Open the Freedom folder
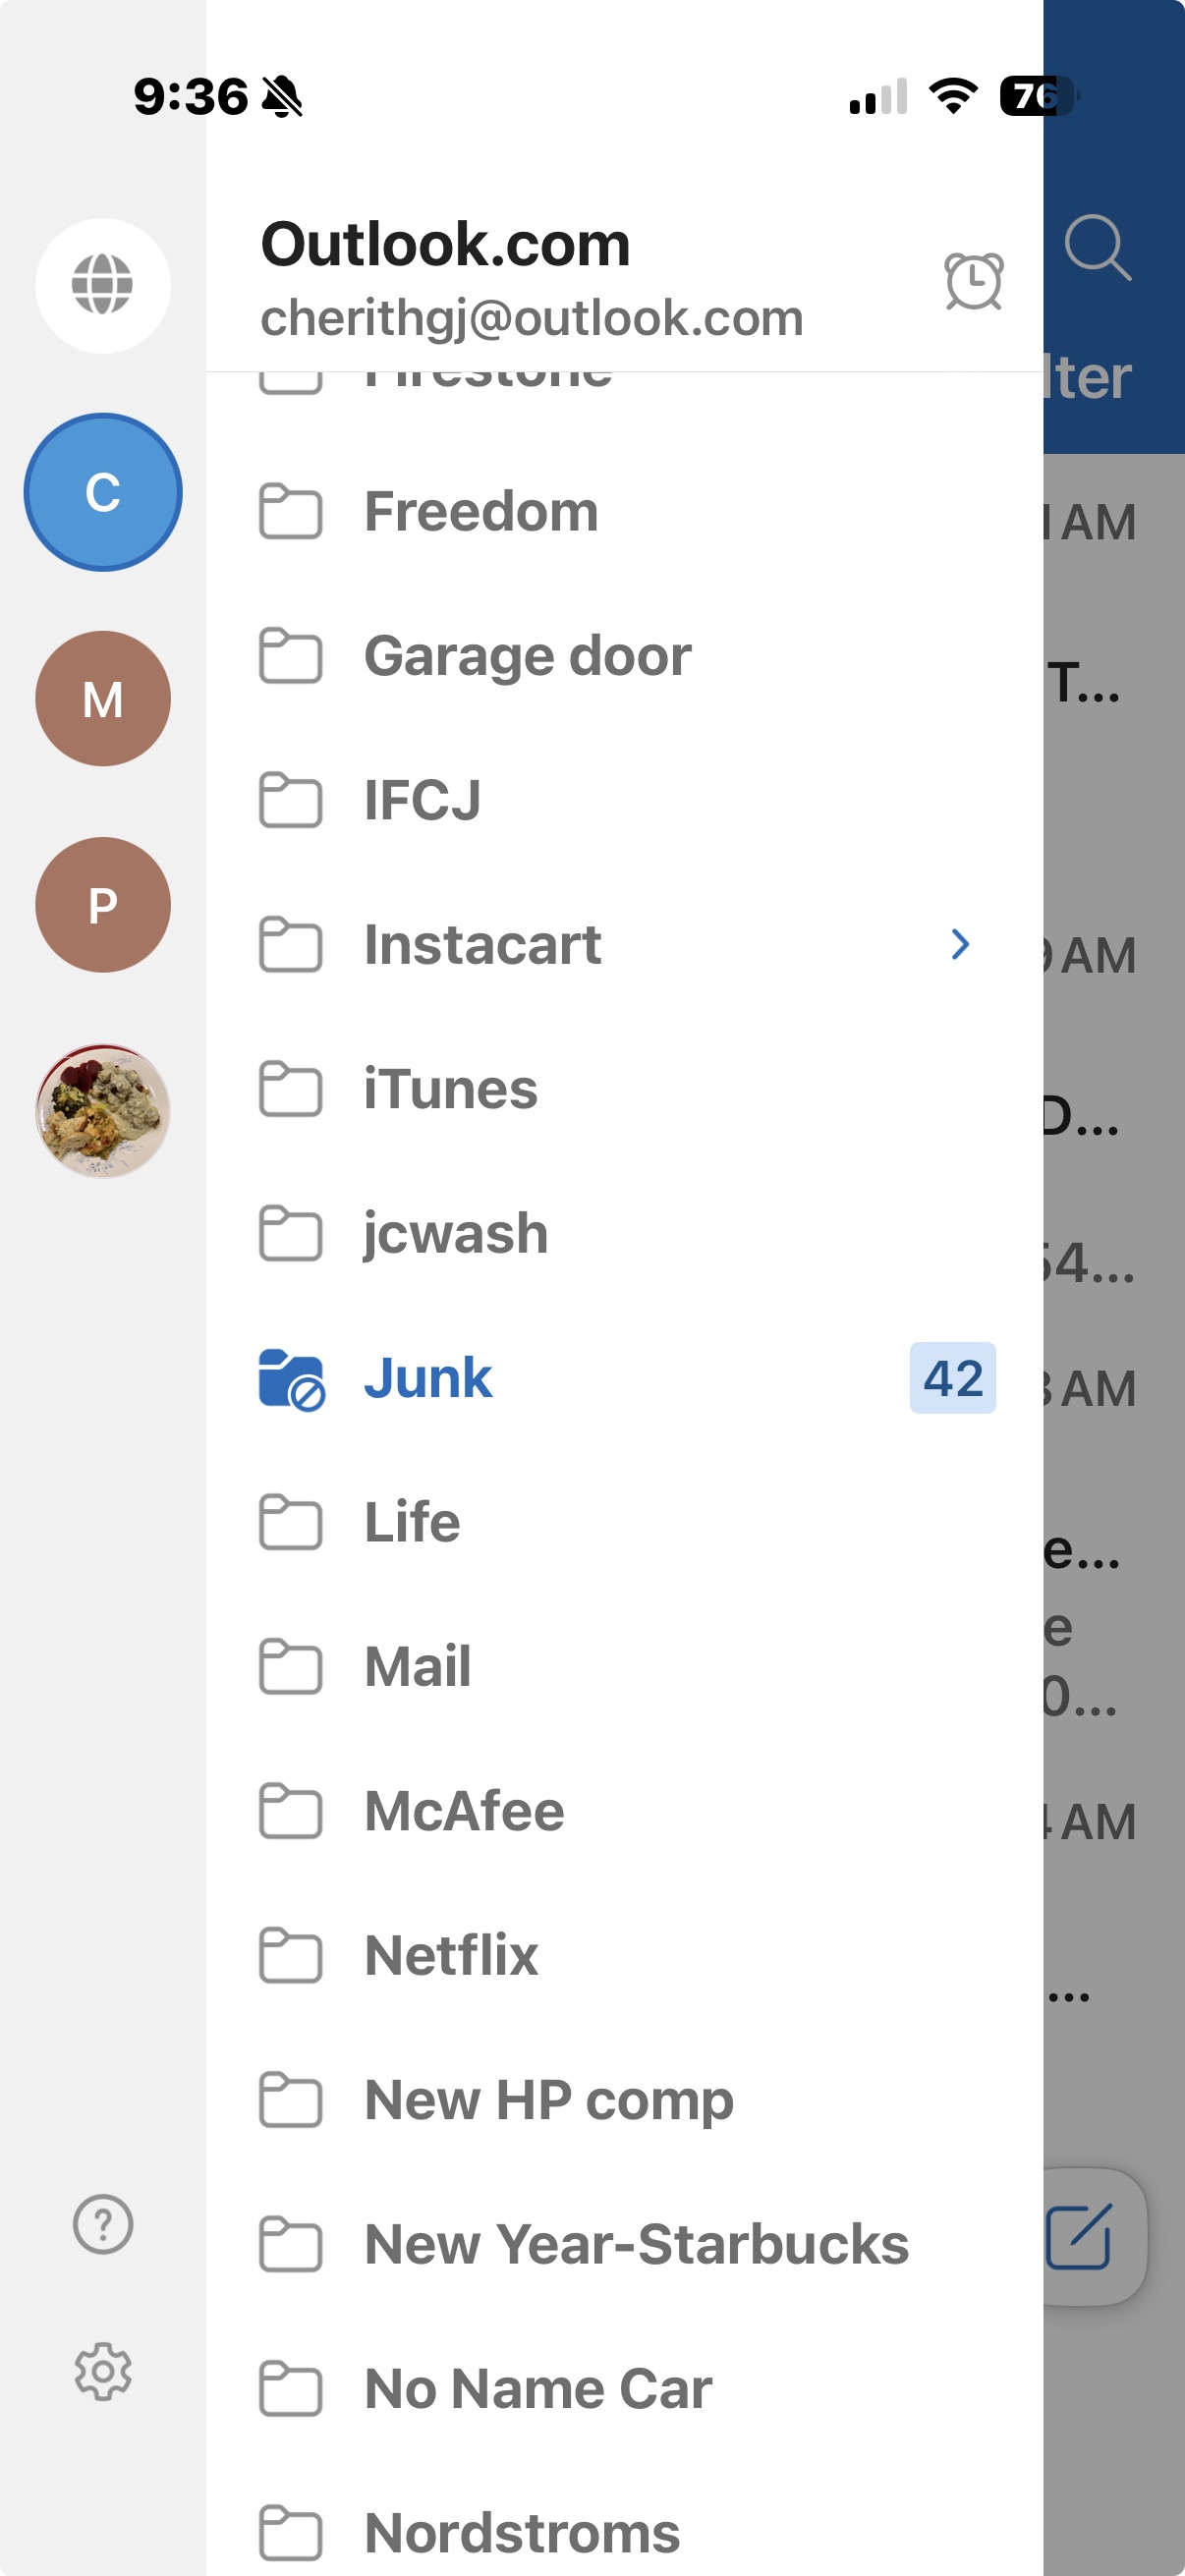 click(625, 512)
